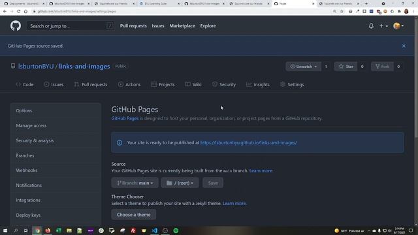
Task: Open Webhooks in the settings sidebar
Action: coord(56,170)
